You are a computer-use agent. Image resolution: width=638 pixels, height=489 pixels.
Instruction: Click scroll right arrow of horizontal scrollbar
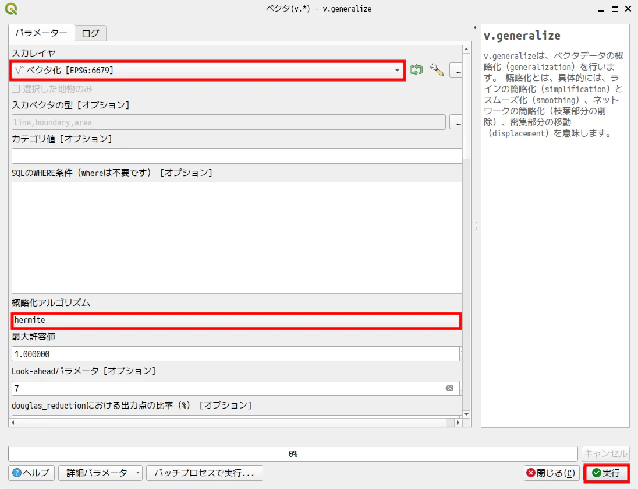(x=458, y=423)
